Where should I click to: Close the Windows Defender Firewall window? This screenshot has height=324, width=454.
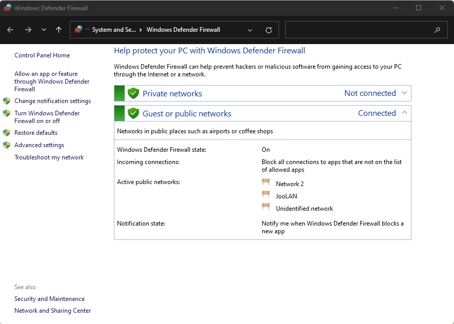pyautogui.click(x=442, y=8)
